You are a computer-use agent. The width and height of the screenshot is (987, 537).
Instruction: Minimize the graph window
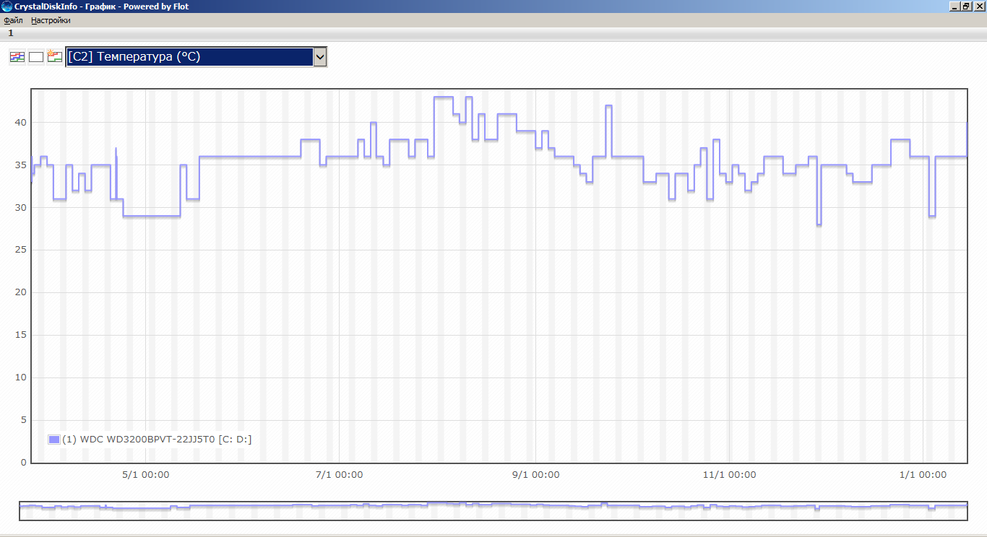click(x=954, y=6)
